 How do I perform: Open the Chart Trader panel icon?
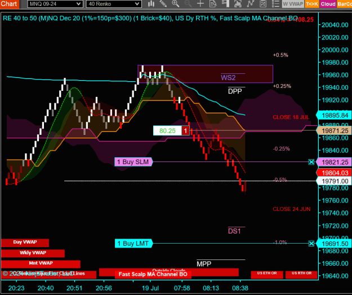pyautogui.click(x=225, y=3)
